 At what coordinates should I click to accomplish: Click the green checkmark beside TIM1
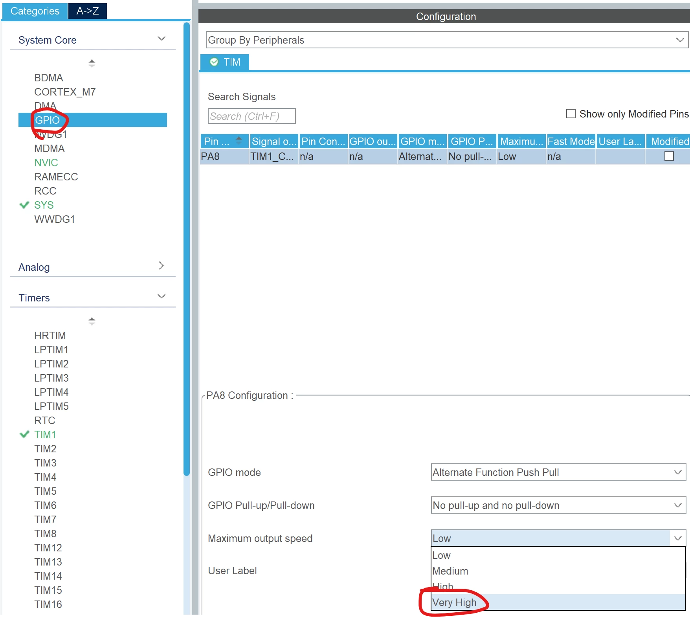click(x=24, y=434)
